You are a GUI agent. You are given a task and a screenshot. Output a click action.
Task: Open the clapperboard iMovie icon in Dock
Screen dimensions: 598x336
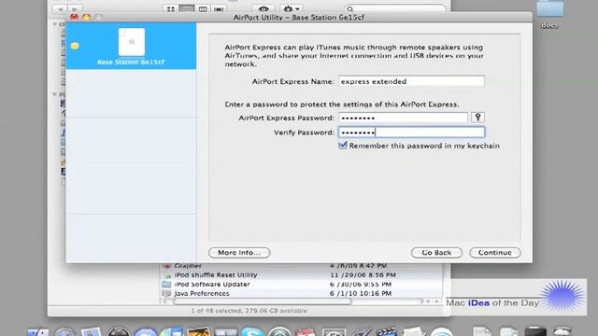386,332
